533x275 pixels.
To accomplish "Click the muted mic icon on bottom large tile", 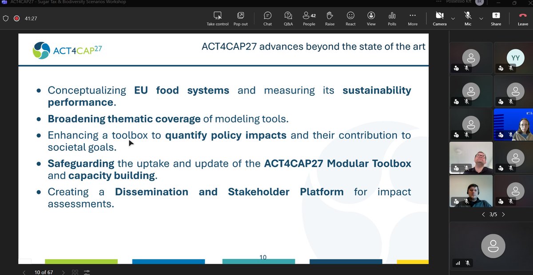I will [467, 263].
